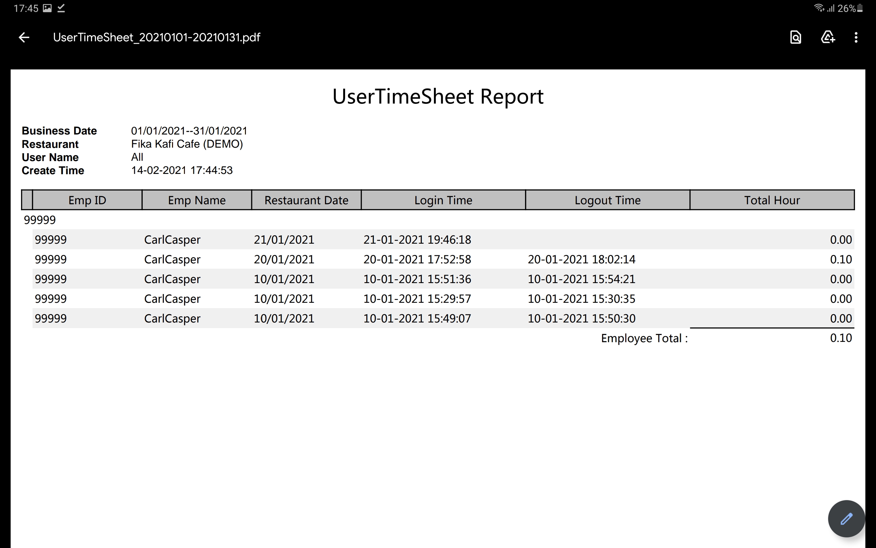Tap the UserTimeSheet PDF file name title
The width and height of the screenshot is (876, 548).
(156, 37)
